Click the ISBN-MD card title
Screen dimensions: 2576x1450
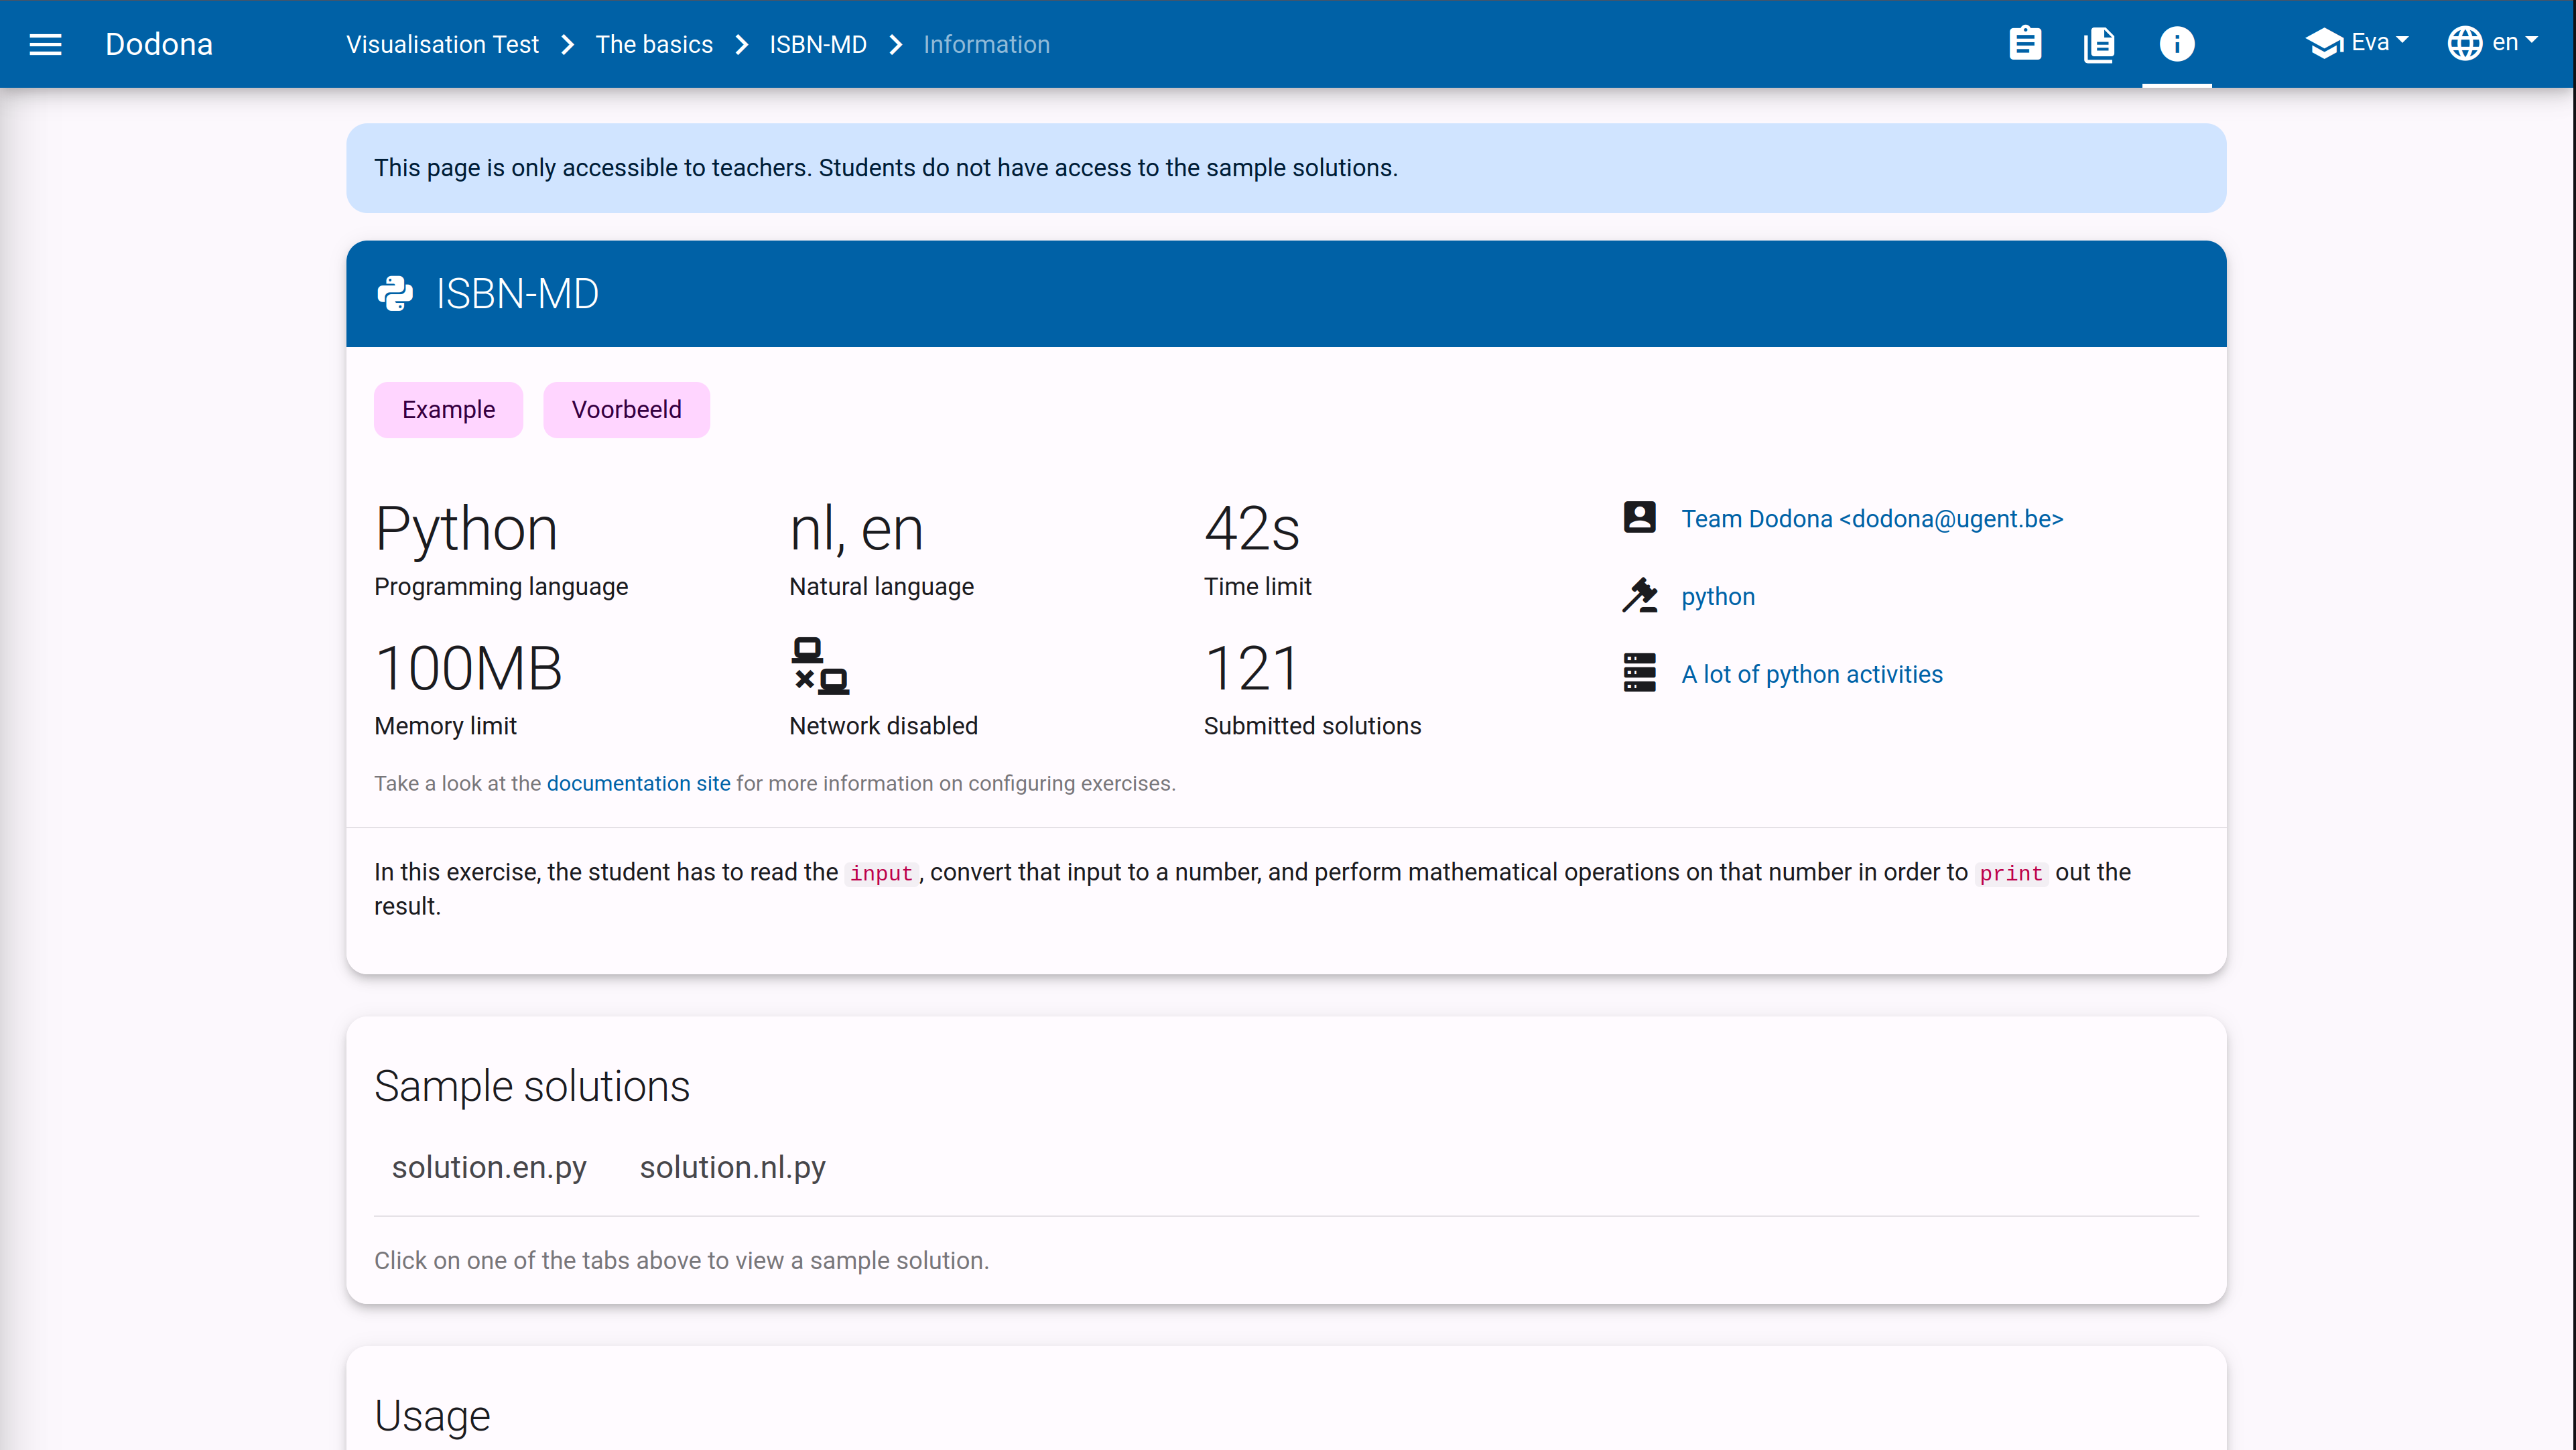[517, 294]
